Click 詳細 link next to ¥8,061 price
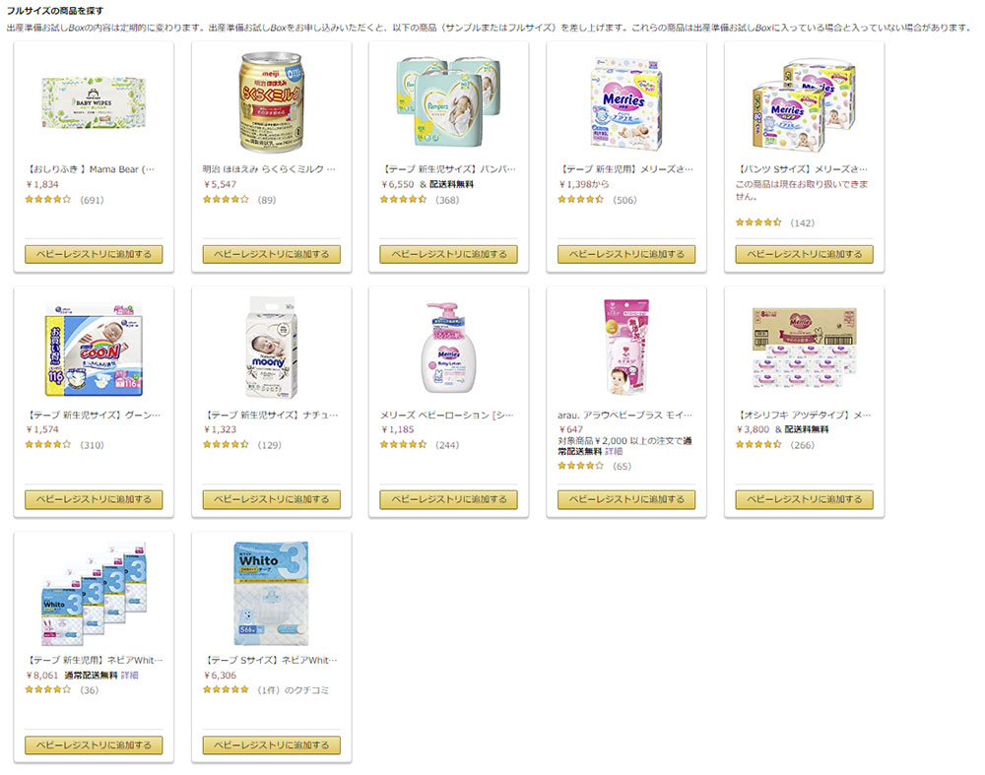Image resolution: width=985 pixels, height=775 pixels. [129, 676]
